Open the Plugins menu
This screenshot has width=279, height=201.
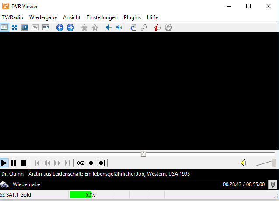132,17
